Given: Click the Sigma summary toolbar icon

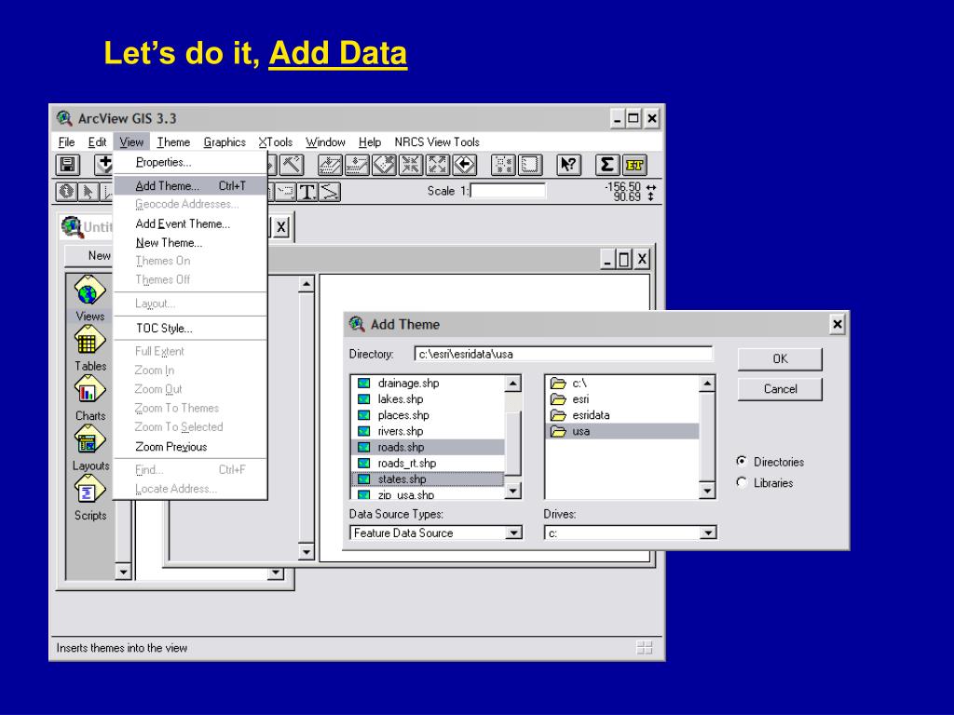Looking at the screenshot, I should tap(607, 165).
